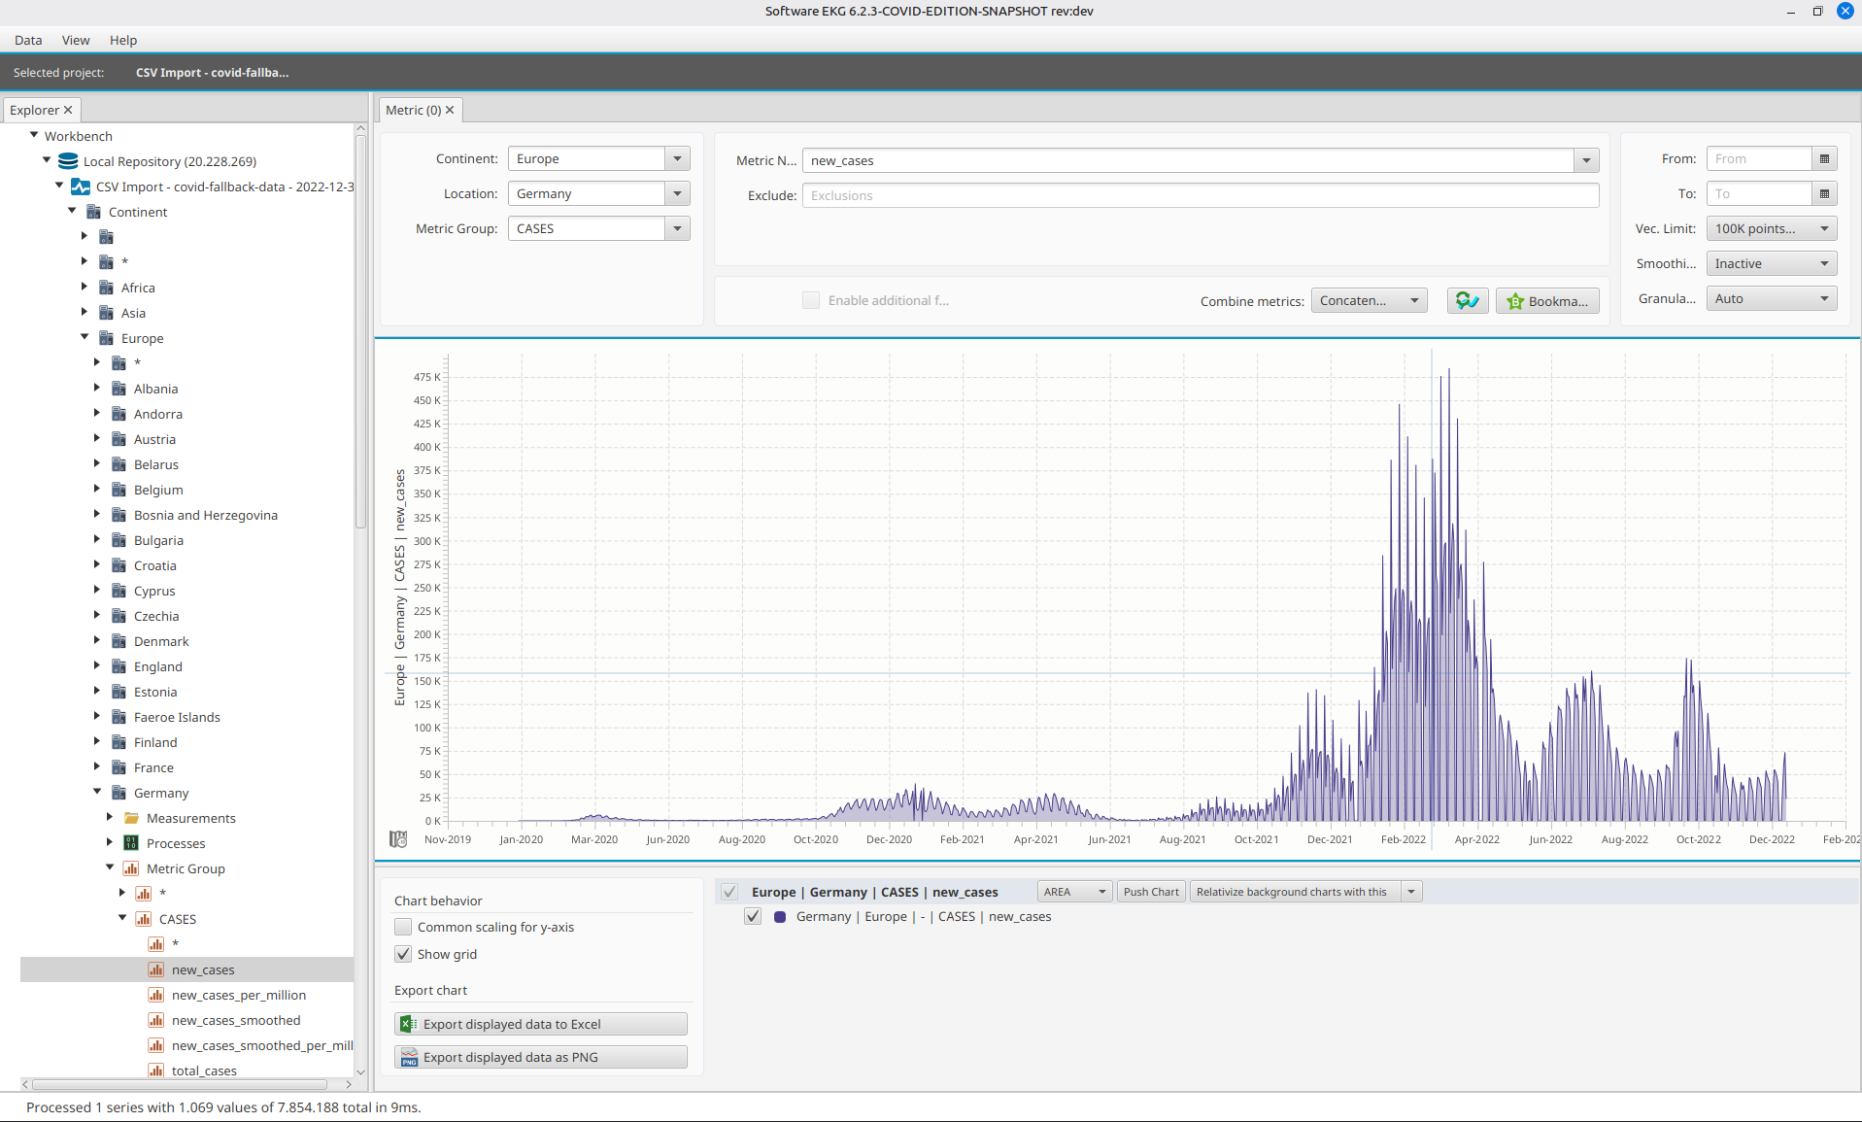Viewport: 1862px width, 1122px height.
Task: Open the From date calendar picker
Action: tap(1824, 159)
